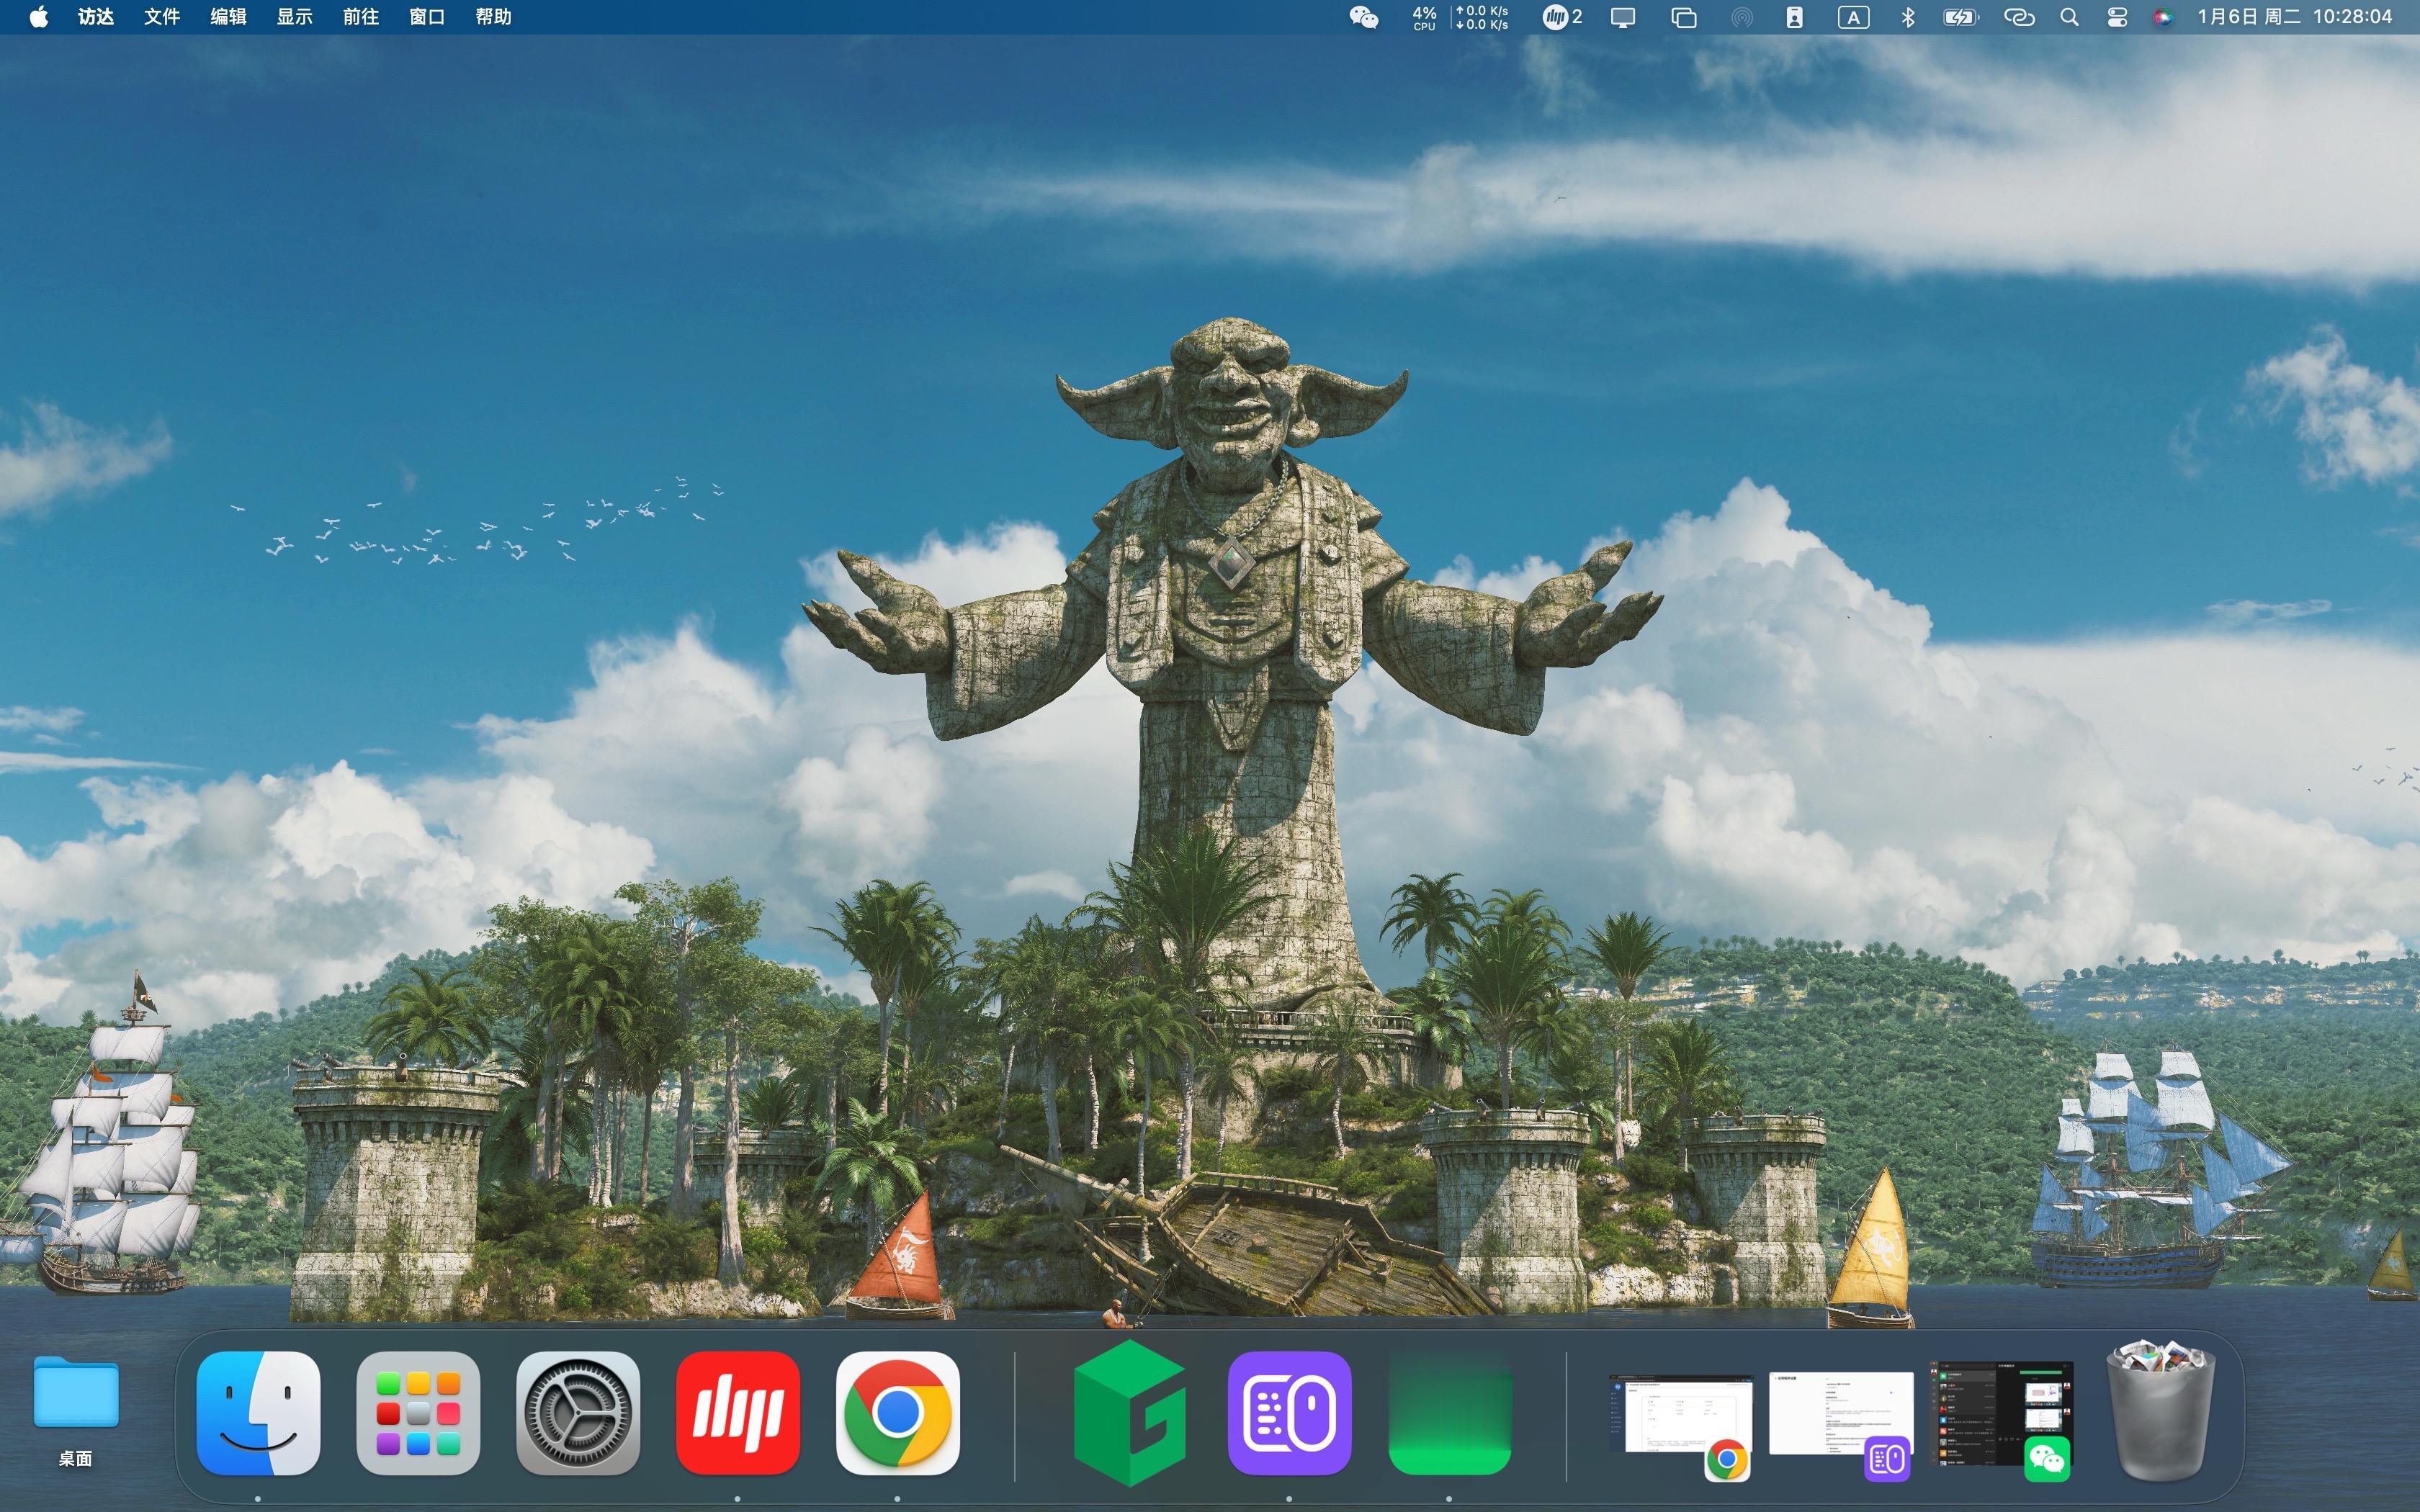Open the green G cube app
The width and height of the screenshot is (2420, 1512).
pyautogui.click(x=1129, y=1412)
